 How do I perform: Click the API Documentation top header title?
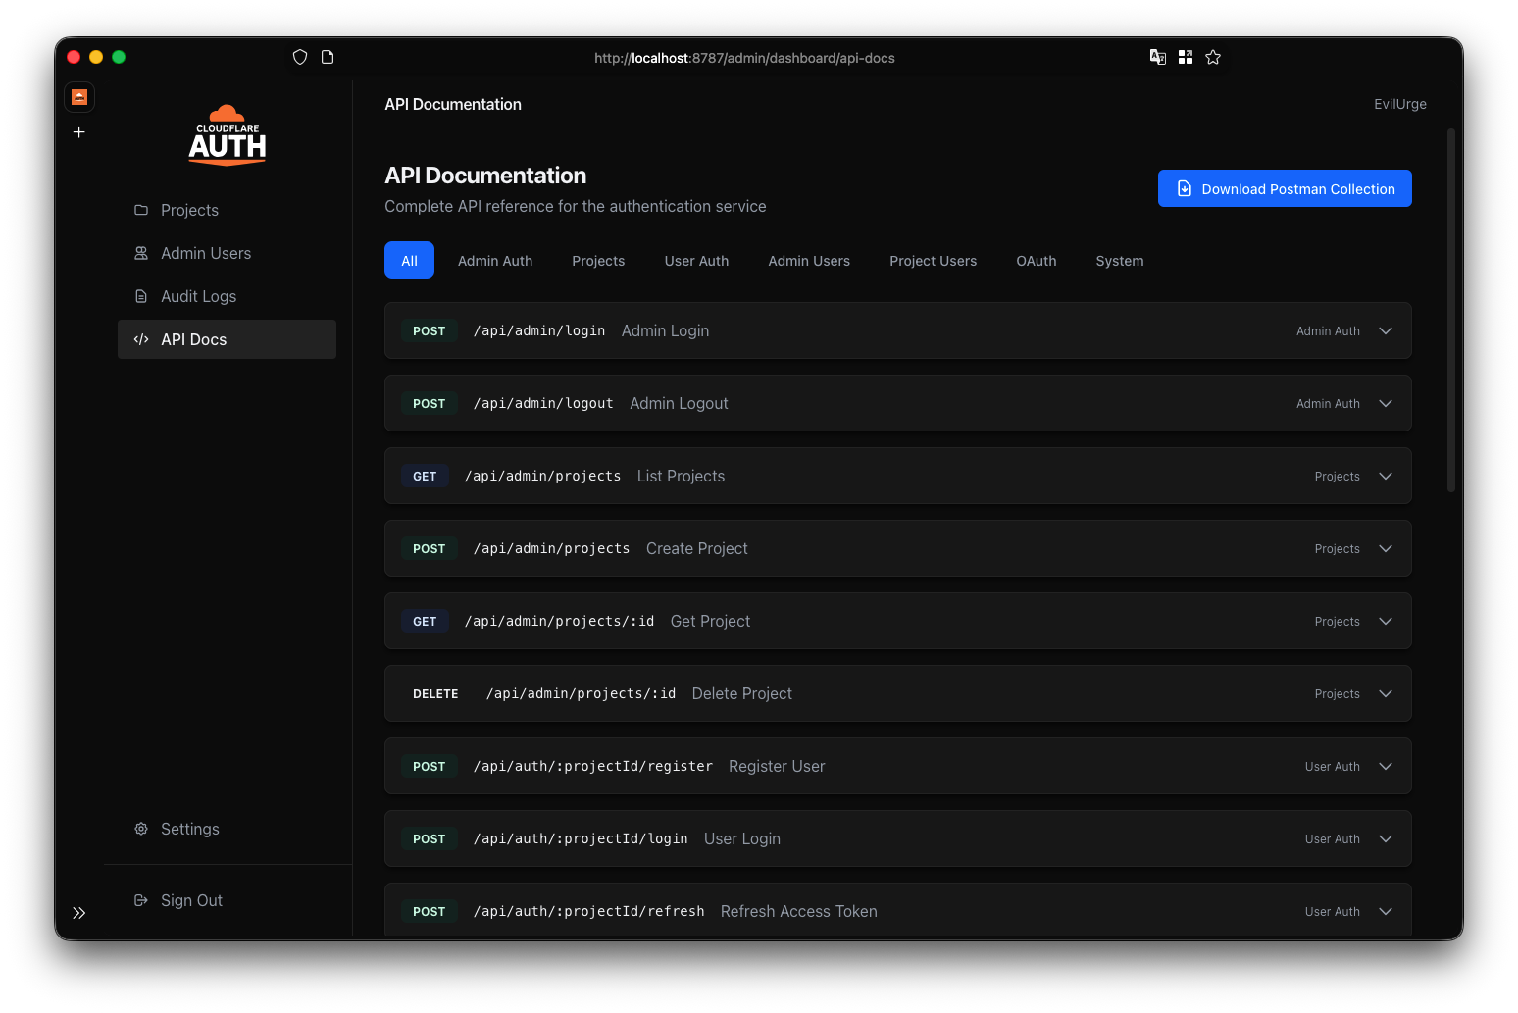[x=453, y=104]
